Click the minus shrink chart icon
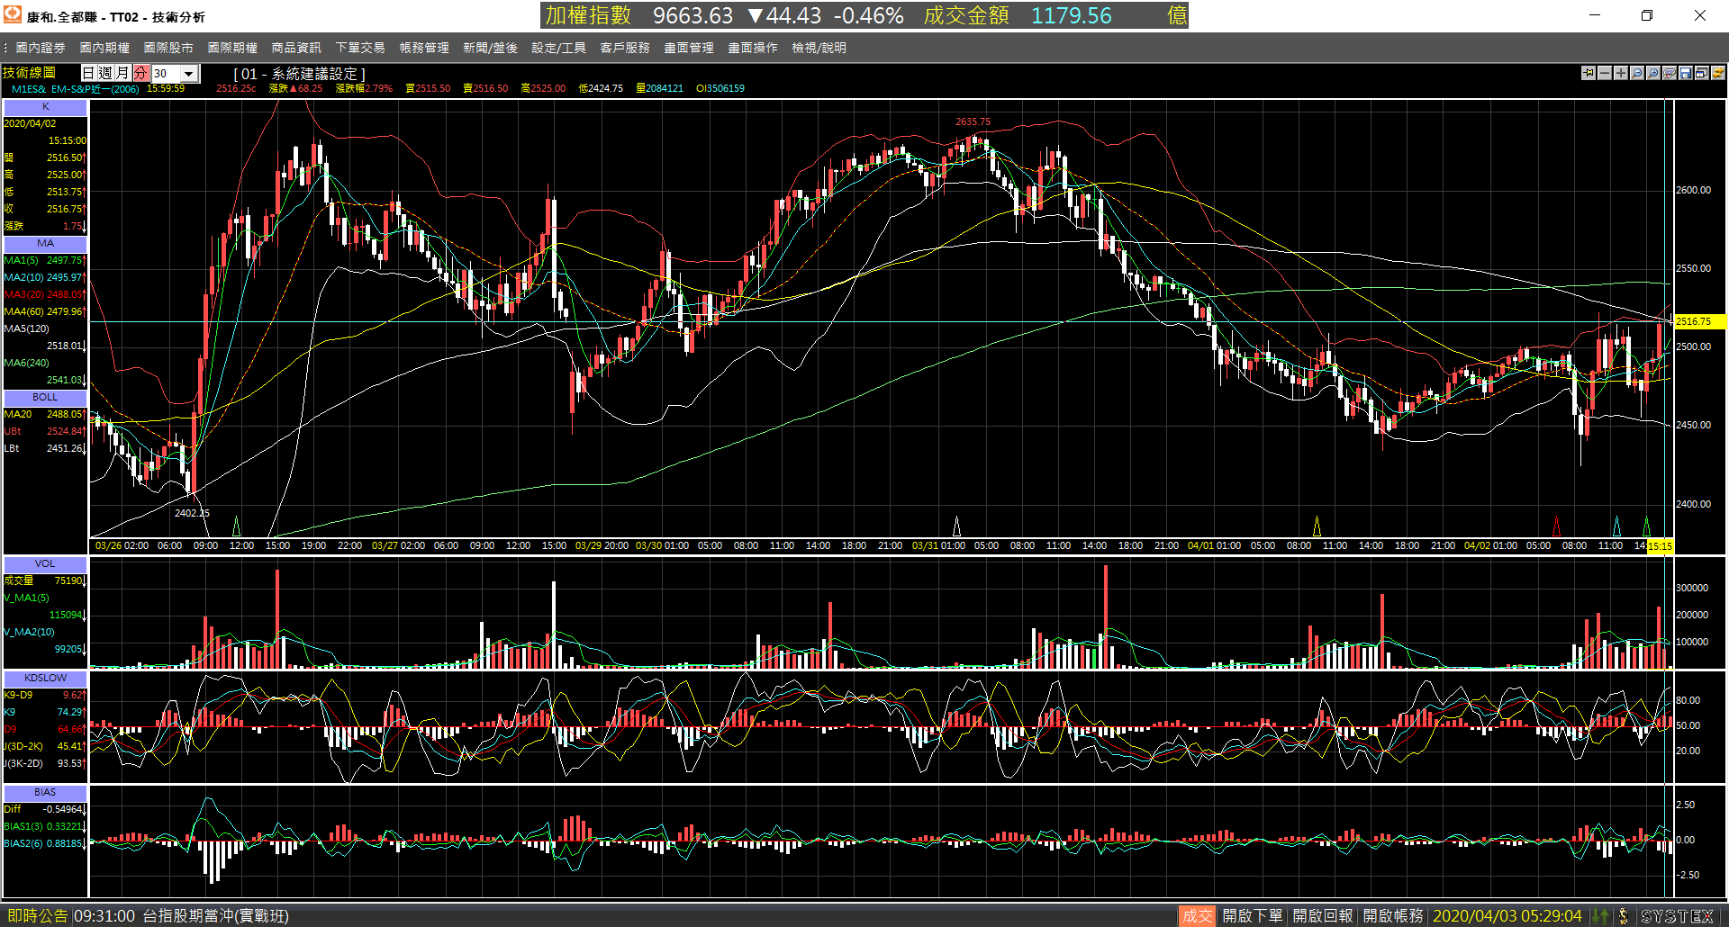 point(1605,73)
